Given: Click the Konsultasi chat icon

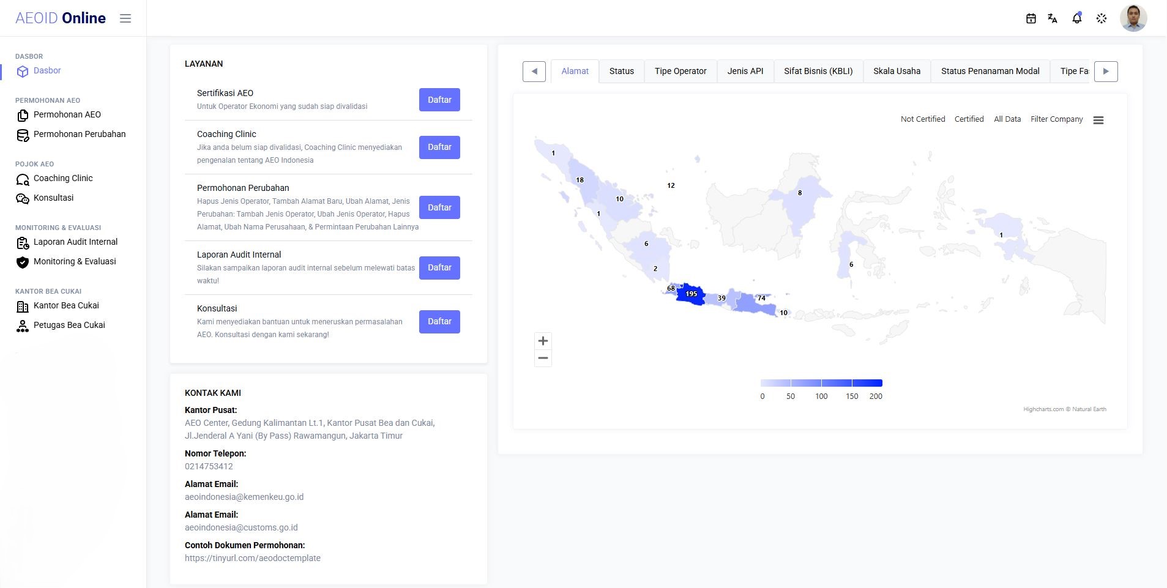Looking at the screenshot, I should tap(23, 199).
